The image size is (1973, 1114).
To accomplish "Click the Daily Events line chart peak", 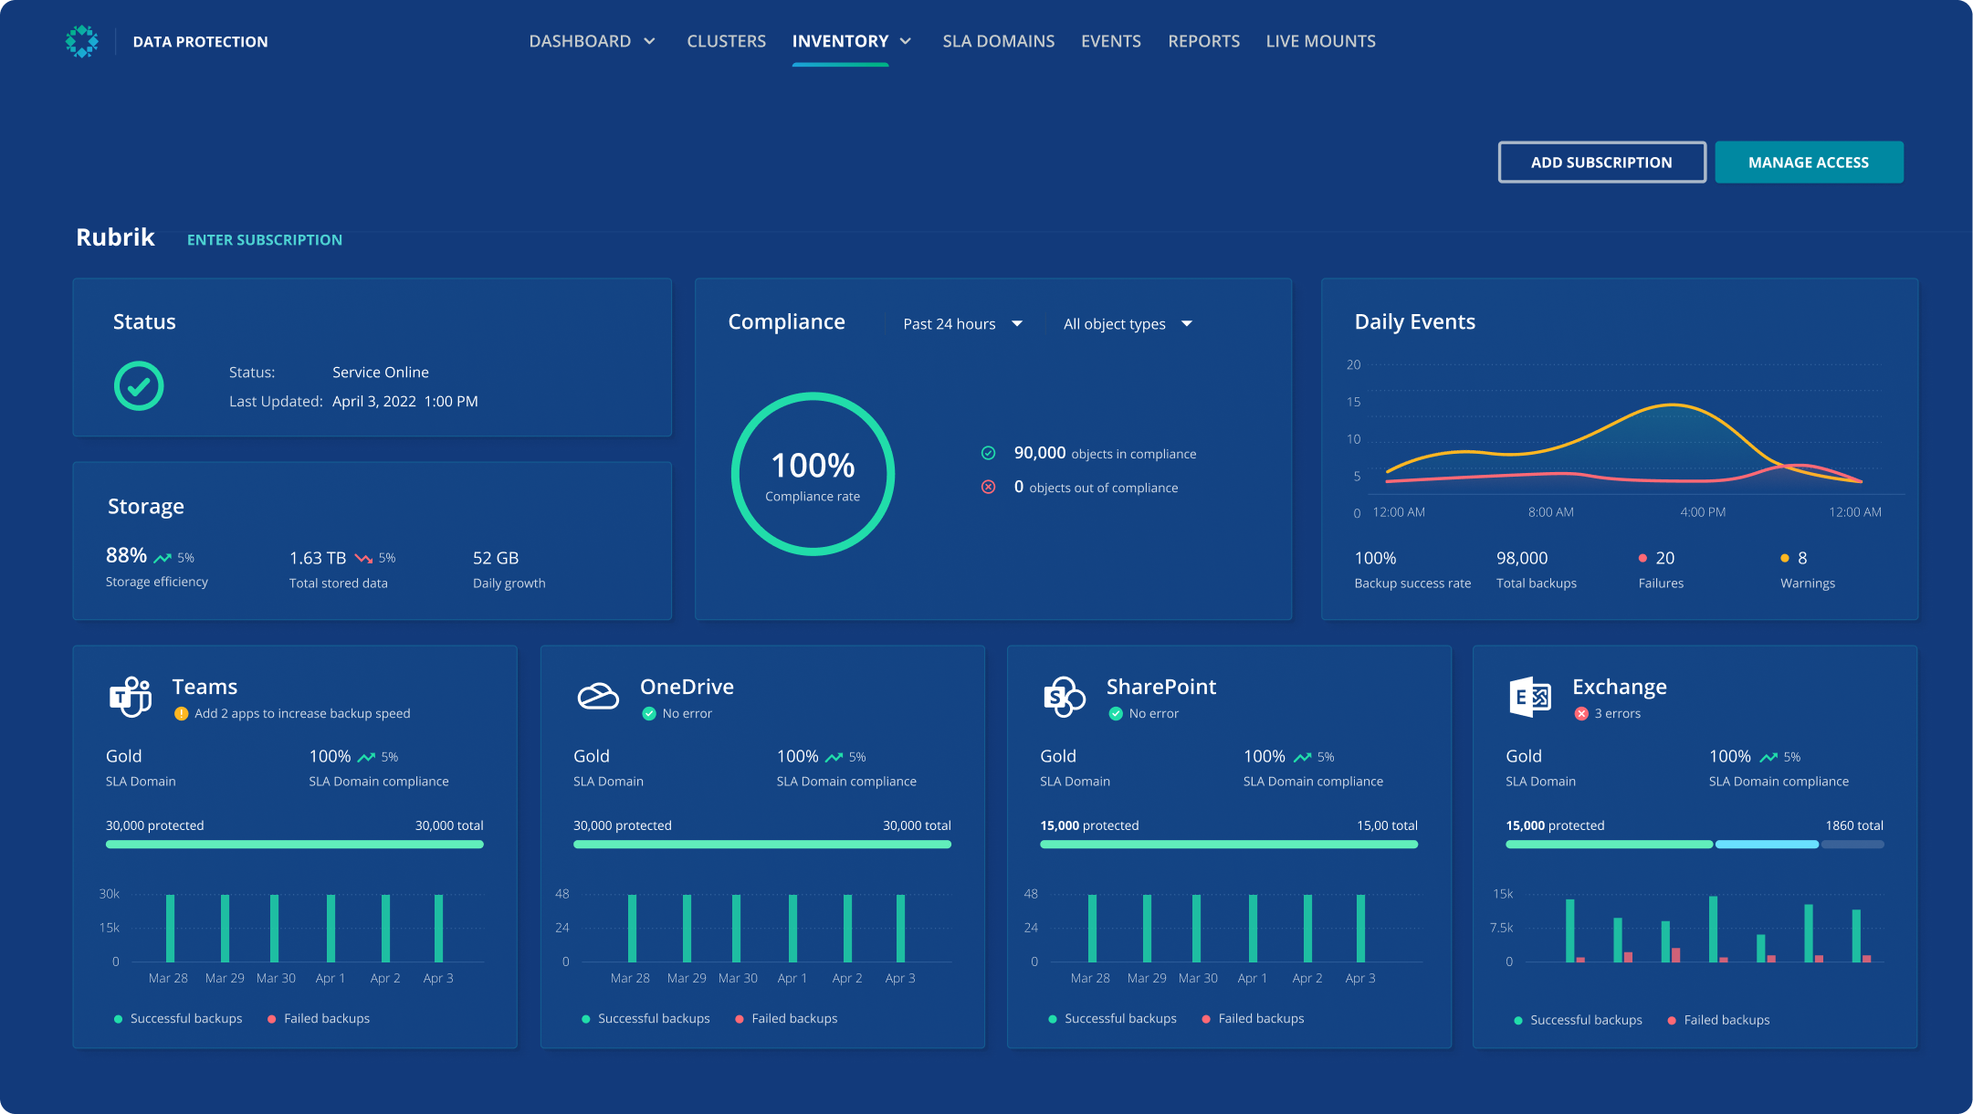I will click(x=1672, y=405).
